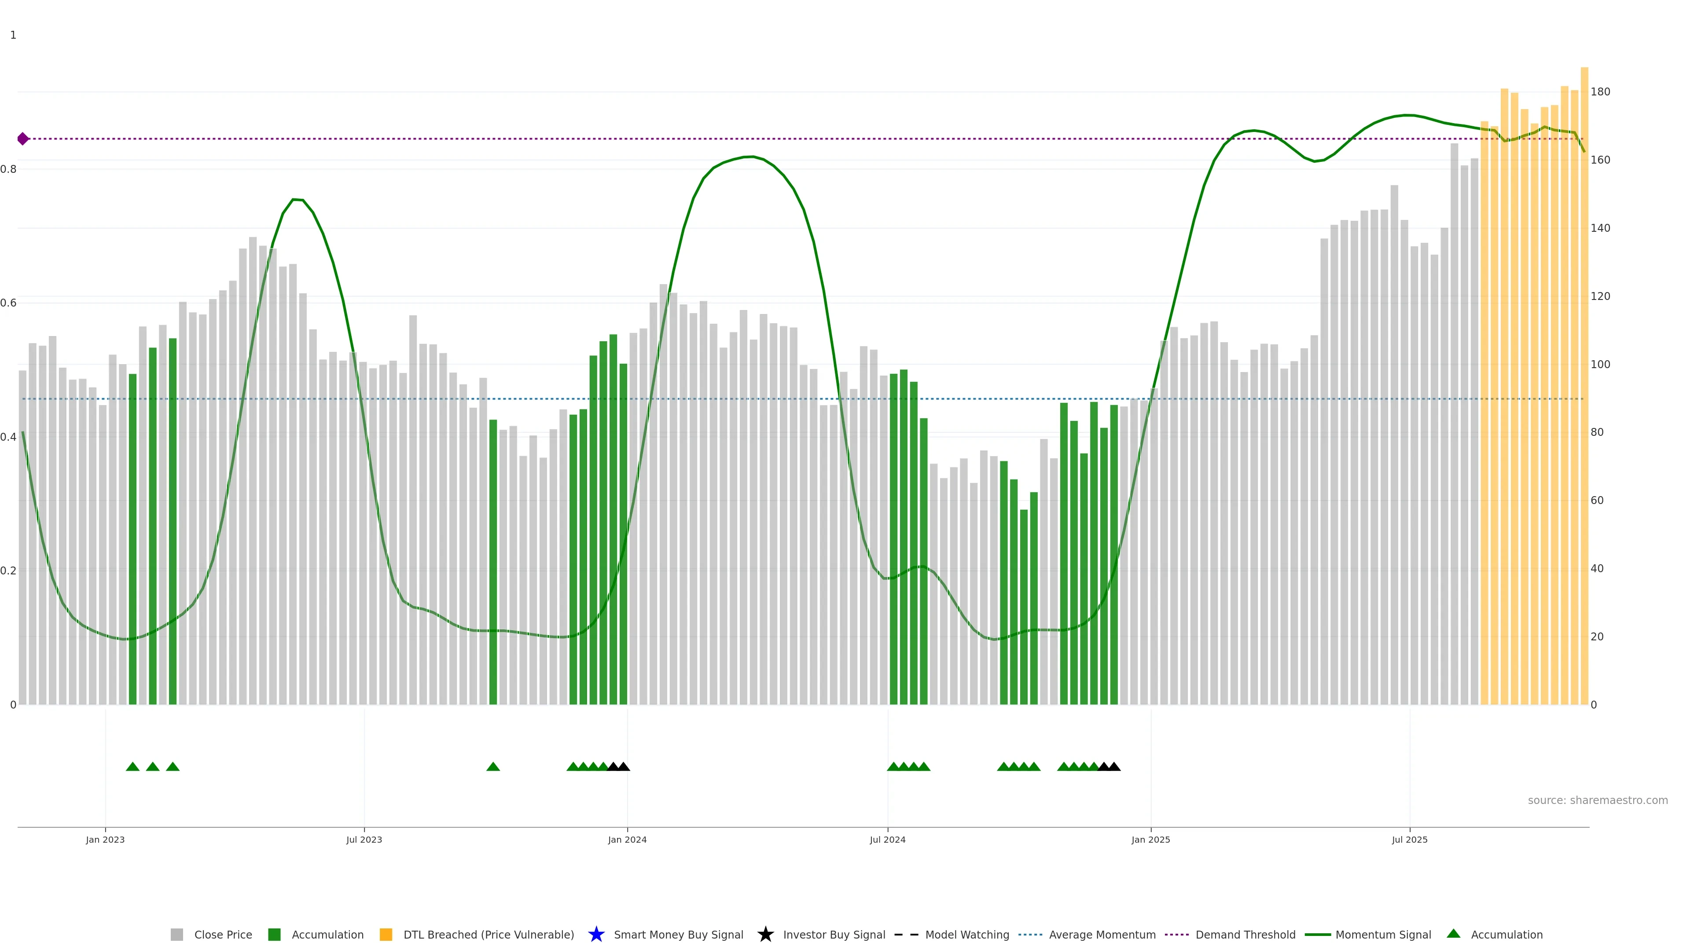Click the Model Watching dashed line icon
This screenshot has width=1690, height=950.
click(x=906, y=934)
